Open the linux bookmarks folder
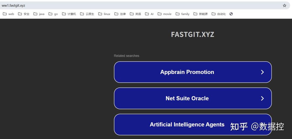This screenshot has height=139, width=292. click(104, 14)
